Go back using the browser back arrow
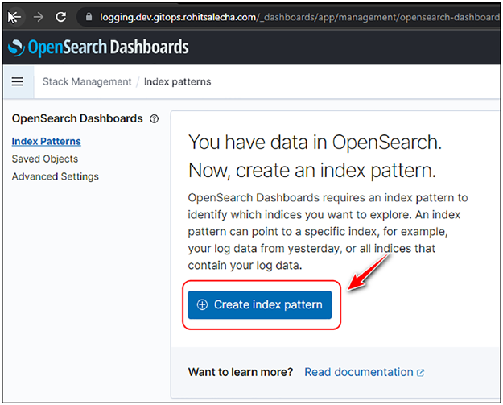The image size is (503, 405). (x=14, y=17)
